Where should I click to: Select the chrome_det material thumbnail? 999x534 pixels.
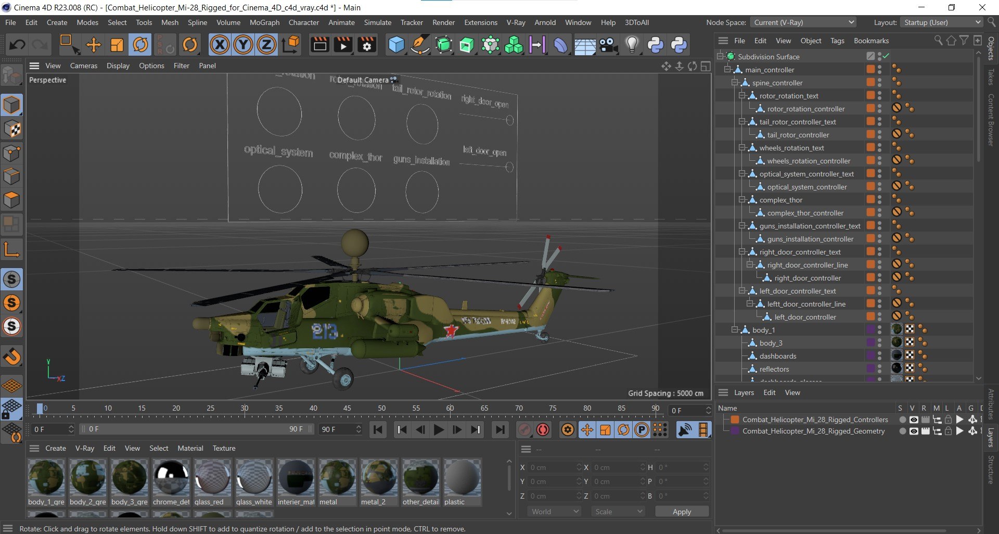coord(171,482)
